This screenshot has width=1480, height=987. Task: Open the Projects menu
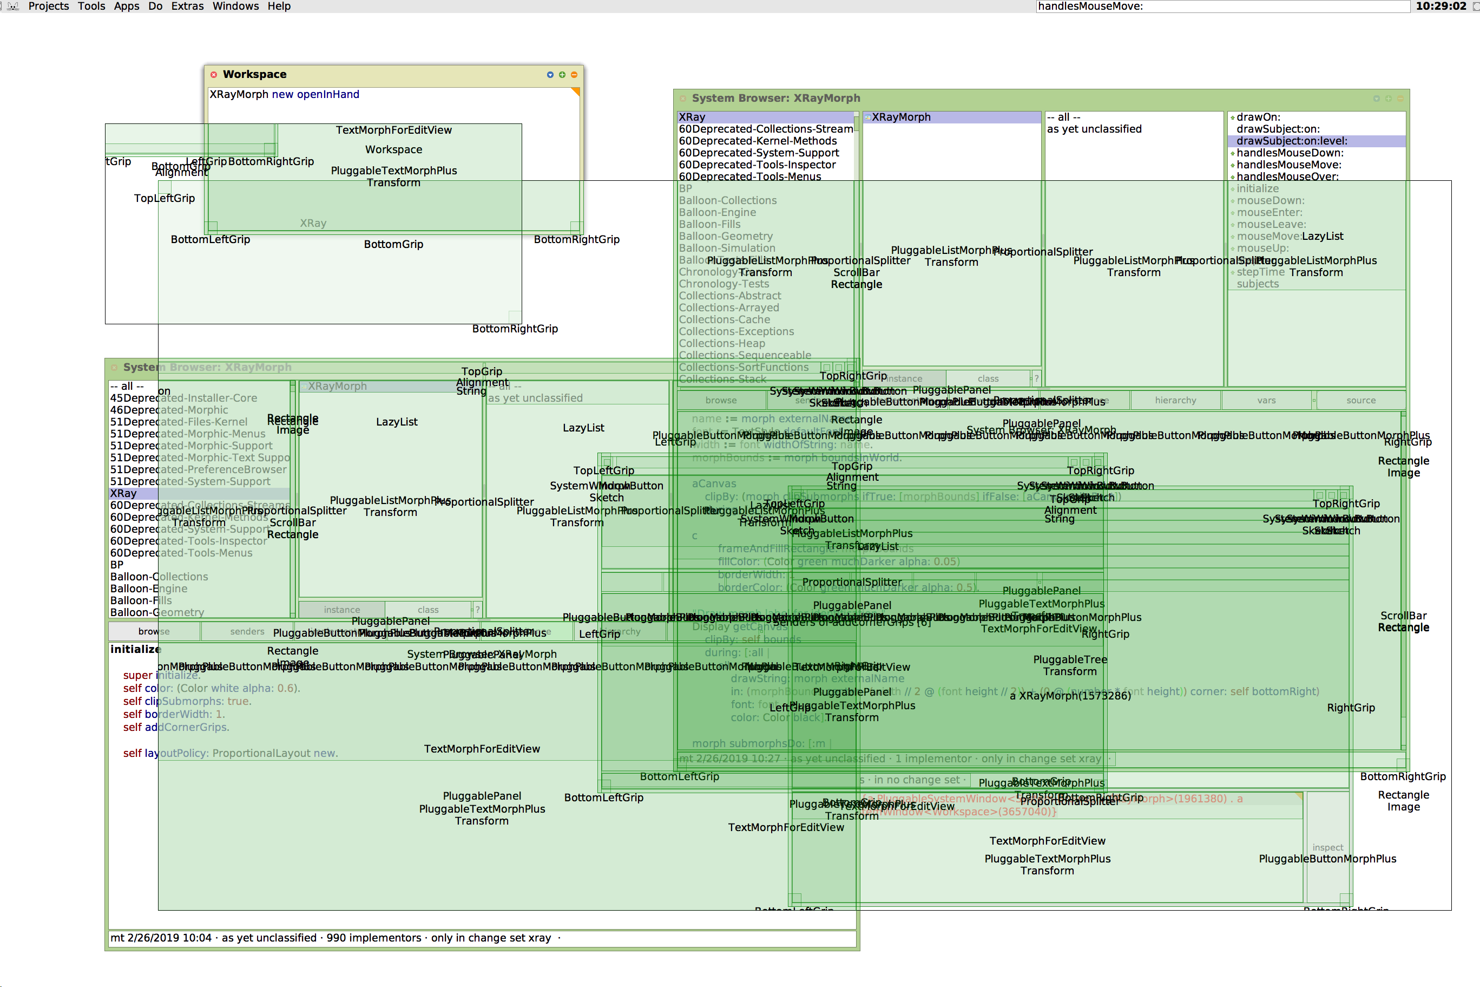point(49,6)
